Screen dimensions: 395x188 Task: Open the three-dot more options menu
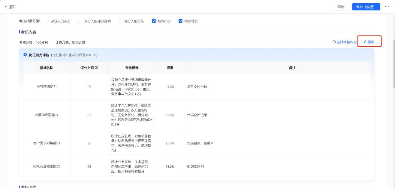(x=387, y=7)
